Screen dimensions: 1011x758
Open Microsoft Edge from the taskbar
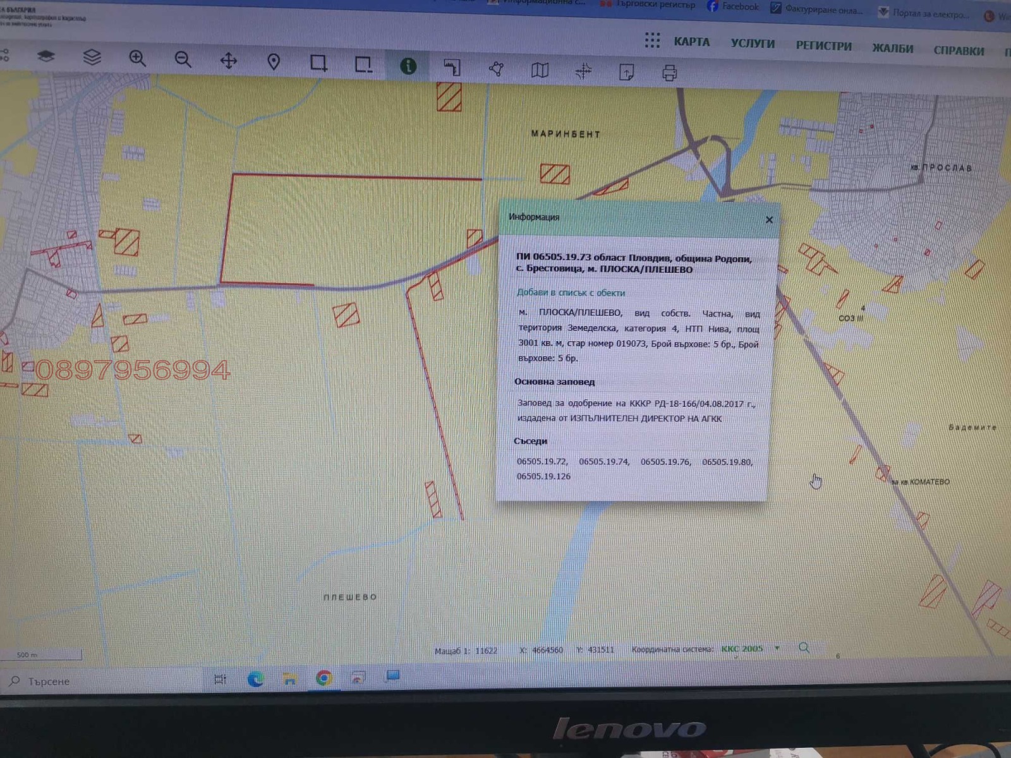coord(255,679)
